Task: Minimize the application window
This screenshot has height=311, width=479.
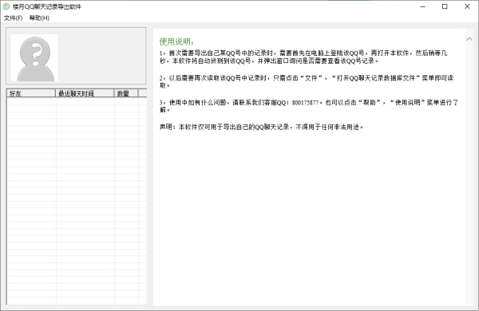Action: tap(423, 6)
